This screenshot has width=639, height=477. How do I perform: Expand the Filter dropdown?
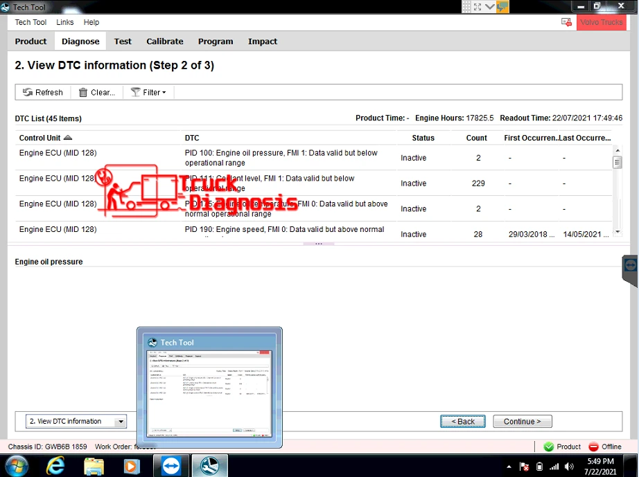[148, 92]
